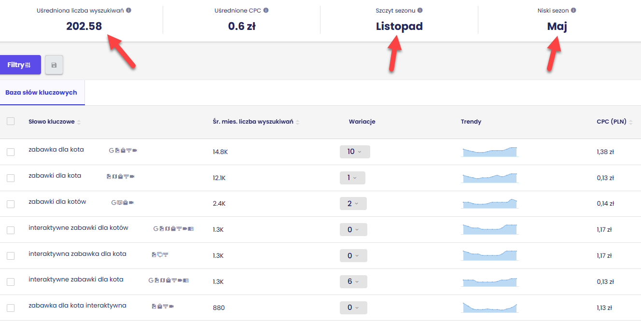This screenshot has height=323, width=641.
Task: Click keyword 'interaktywna zabawka dla kota'
Action: (x=77, y=253)
